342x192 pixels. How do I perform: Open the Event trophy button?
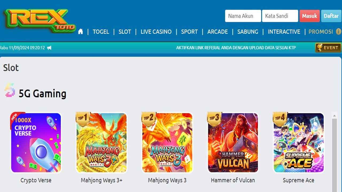point(328,48)
